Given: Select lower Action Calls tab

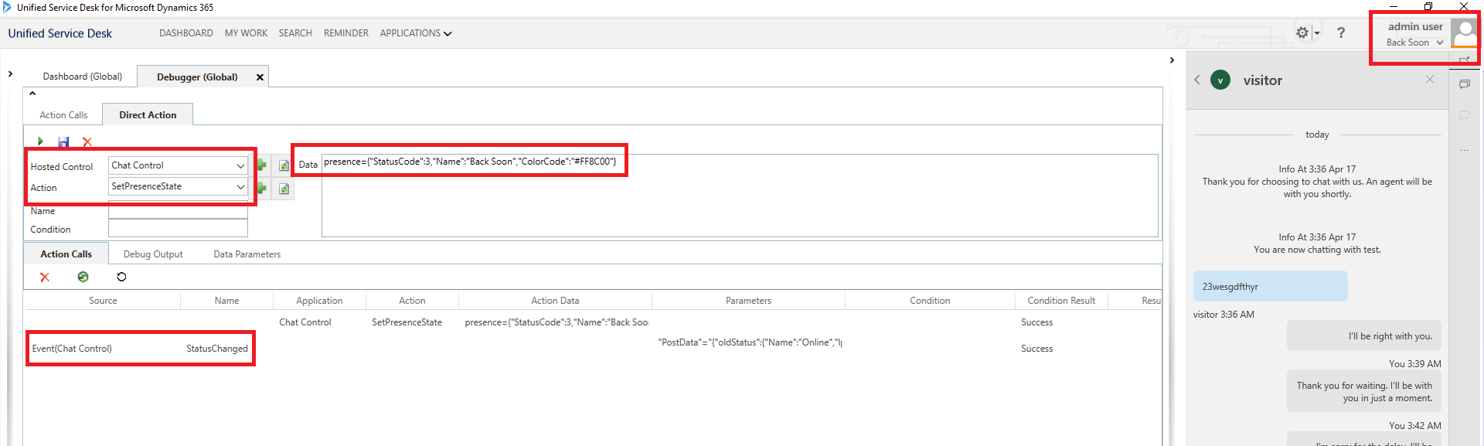Looking at the screenshot, I should (x=66, y=254).
